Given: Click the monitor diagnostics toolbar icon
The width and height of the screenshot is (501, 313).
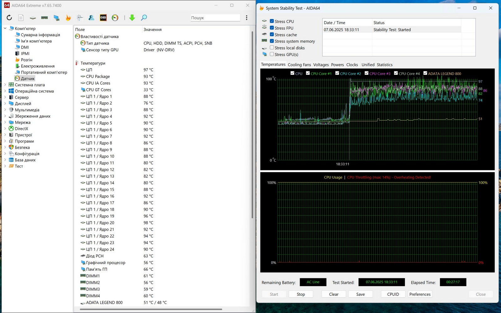Looking at the screenshot, I should [56, 18].
